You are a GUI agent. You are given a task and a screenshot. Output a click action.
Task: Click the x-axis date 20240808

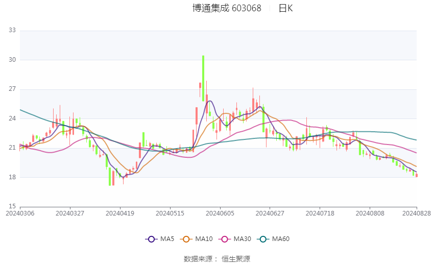tap(370, 213)
